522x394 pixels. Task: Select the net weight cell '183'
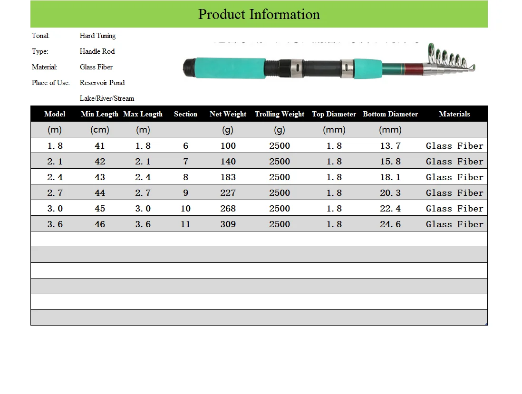228,177
